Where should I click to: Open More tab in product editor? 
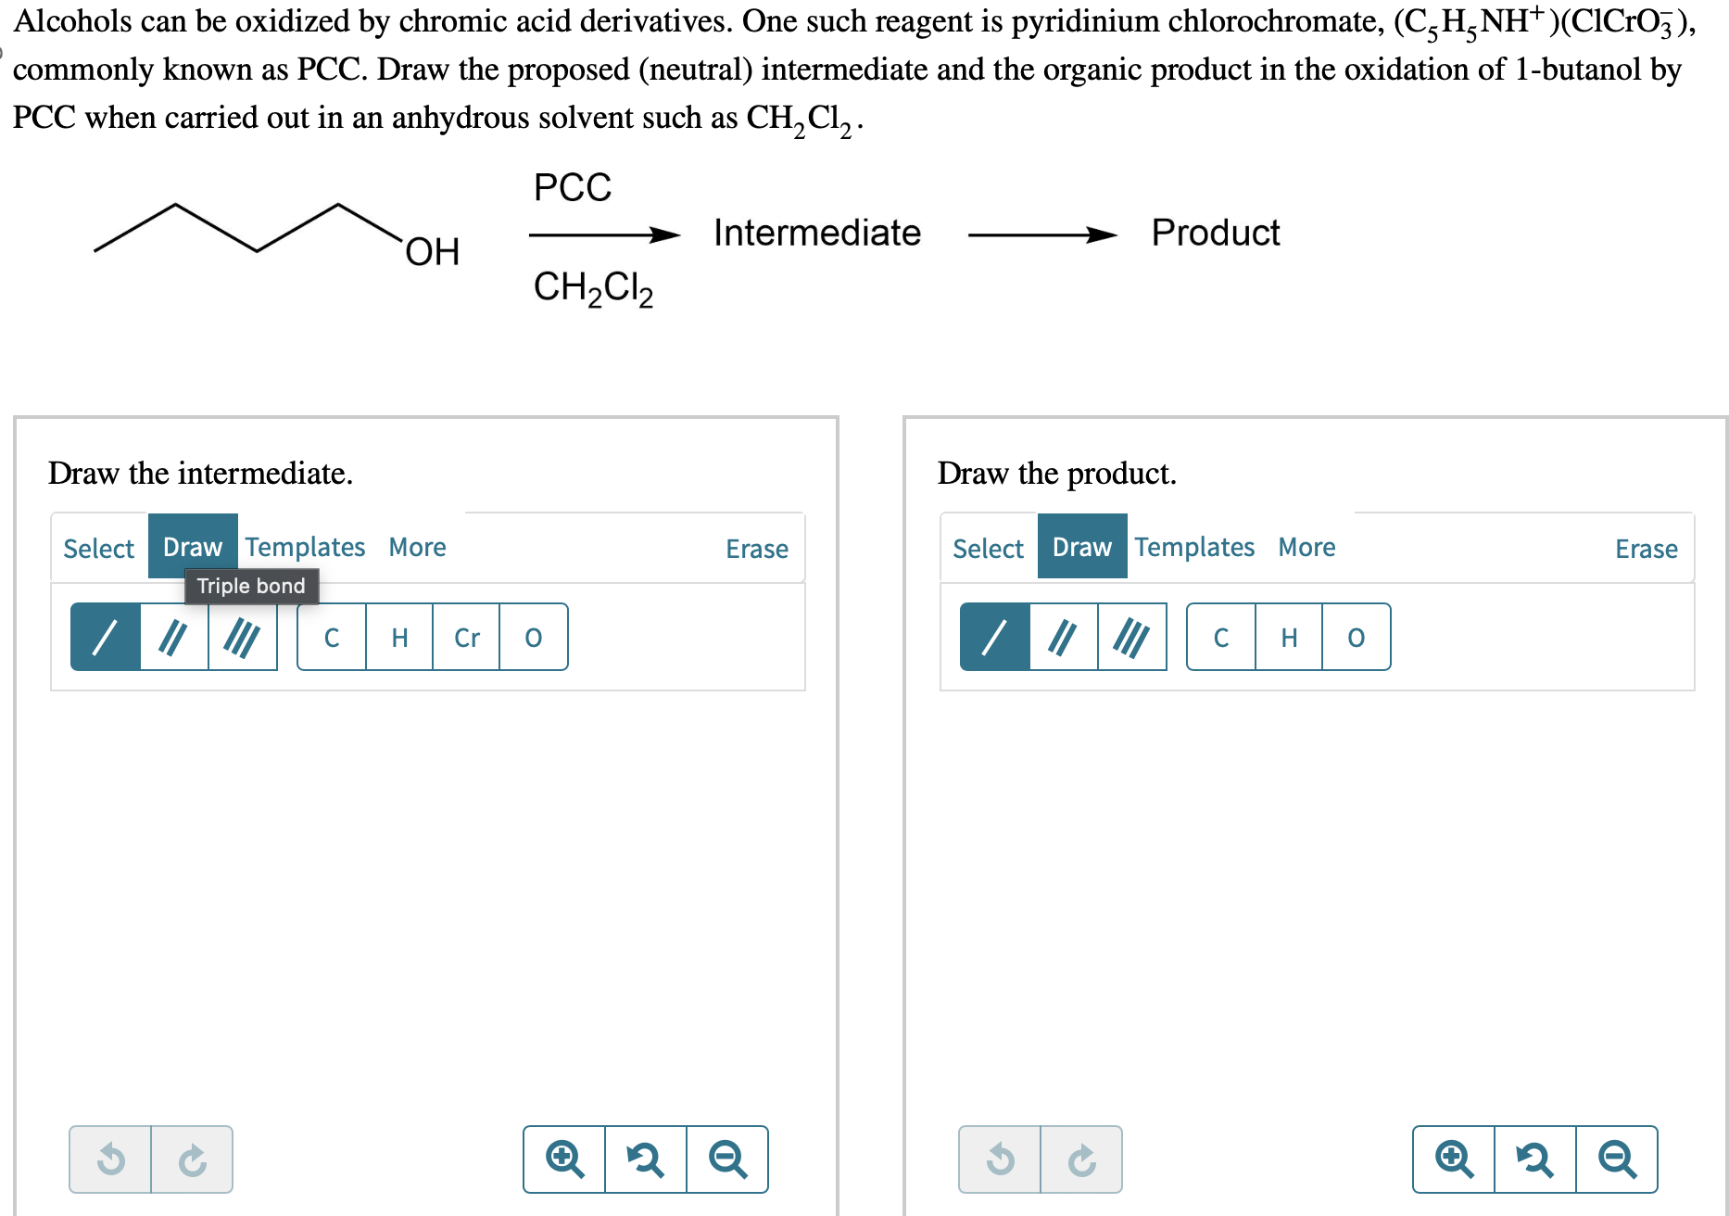coord(1306,547)
